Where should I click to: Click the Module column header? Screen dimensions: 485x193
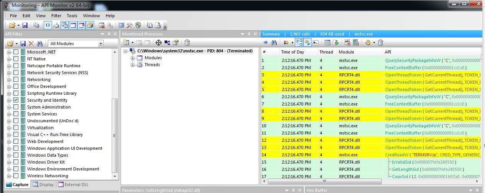(x=346, y=52)
